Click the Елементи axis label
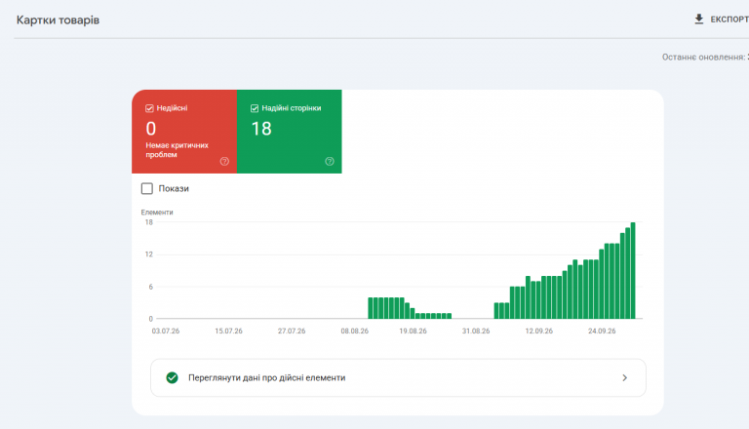Screen dimensions: 749x429 [157, 213]
